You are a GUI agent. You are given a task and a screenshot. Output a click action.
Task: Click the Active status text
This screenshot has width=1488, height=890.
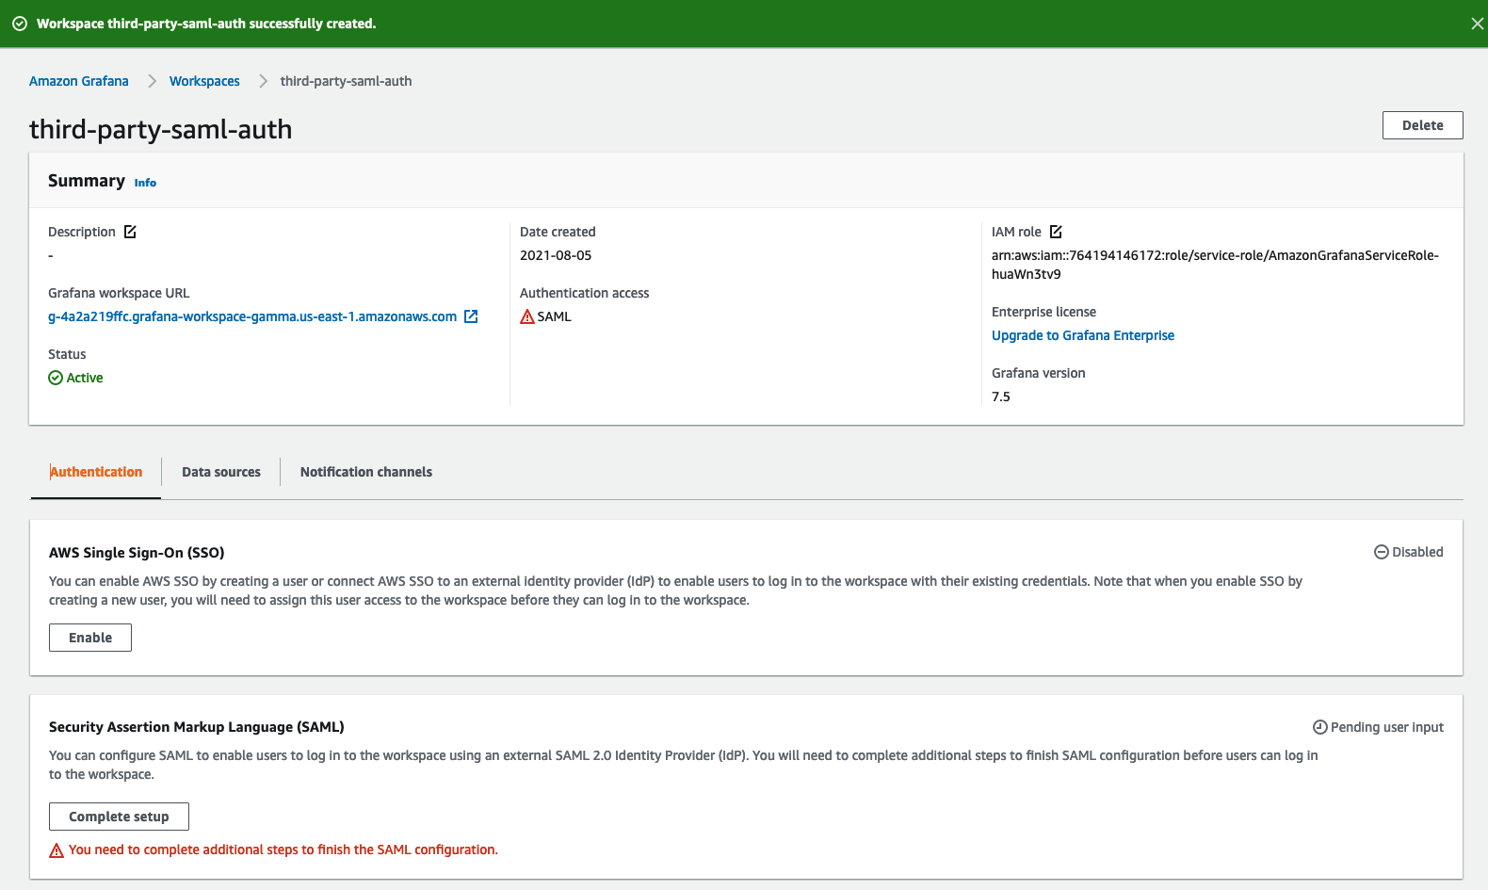(85, 378)
